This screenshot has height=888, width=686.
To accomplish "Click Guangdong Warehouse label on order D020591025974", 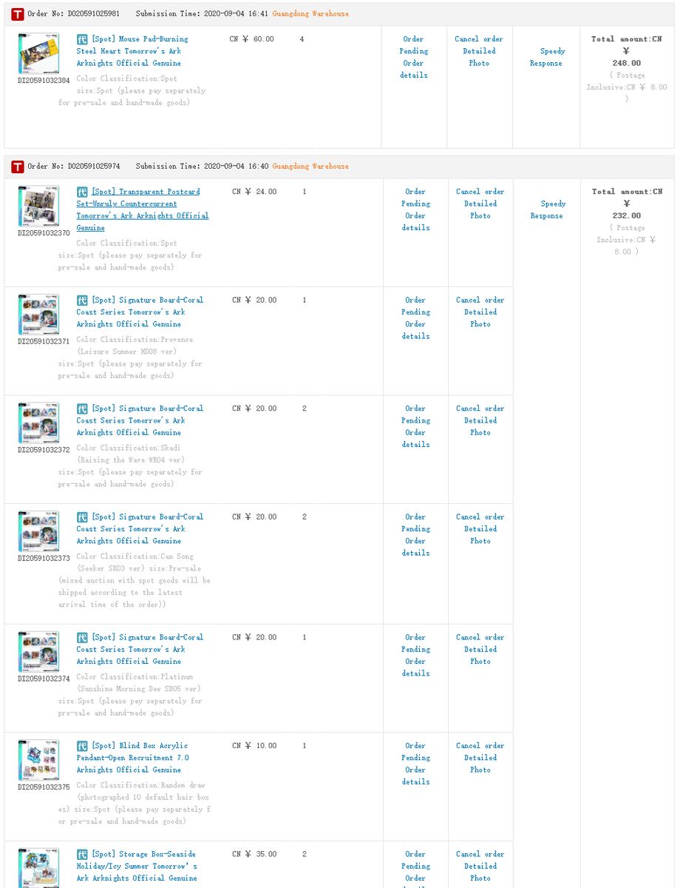I will [310, 166].
